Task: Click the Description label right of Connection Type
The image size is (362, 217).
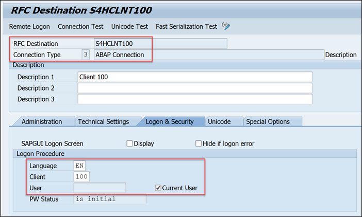Action: tap(341, 55)
